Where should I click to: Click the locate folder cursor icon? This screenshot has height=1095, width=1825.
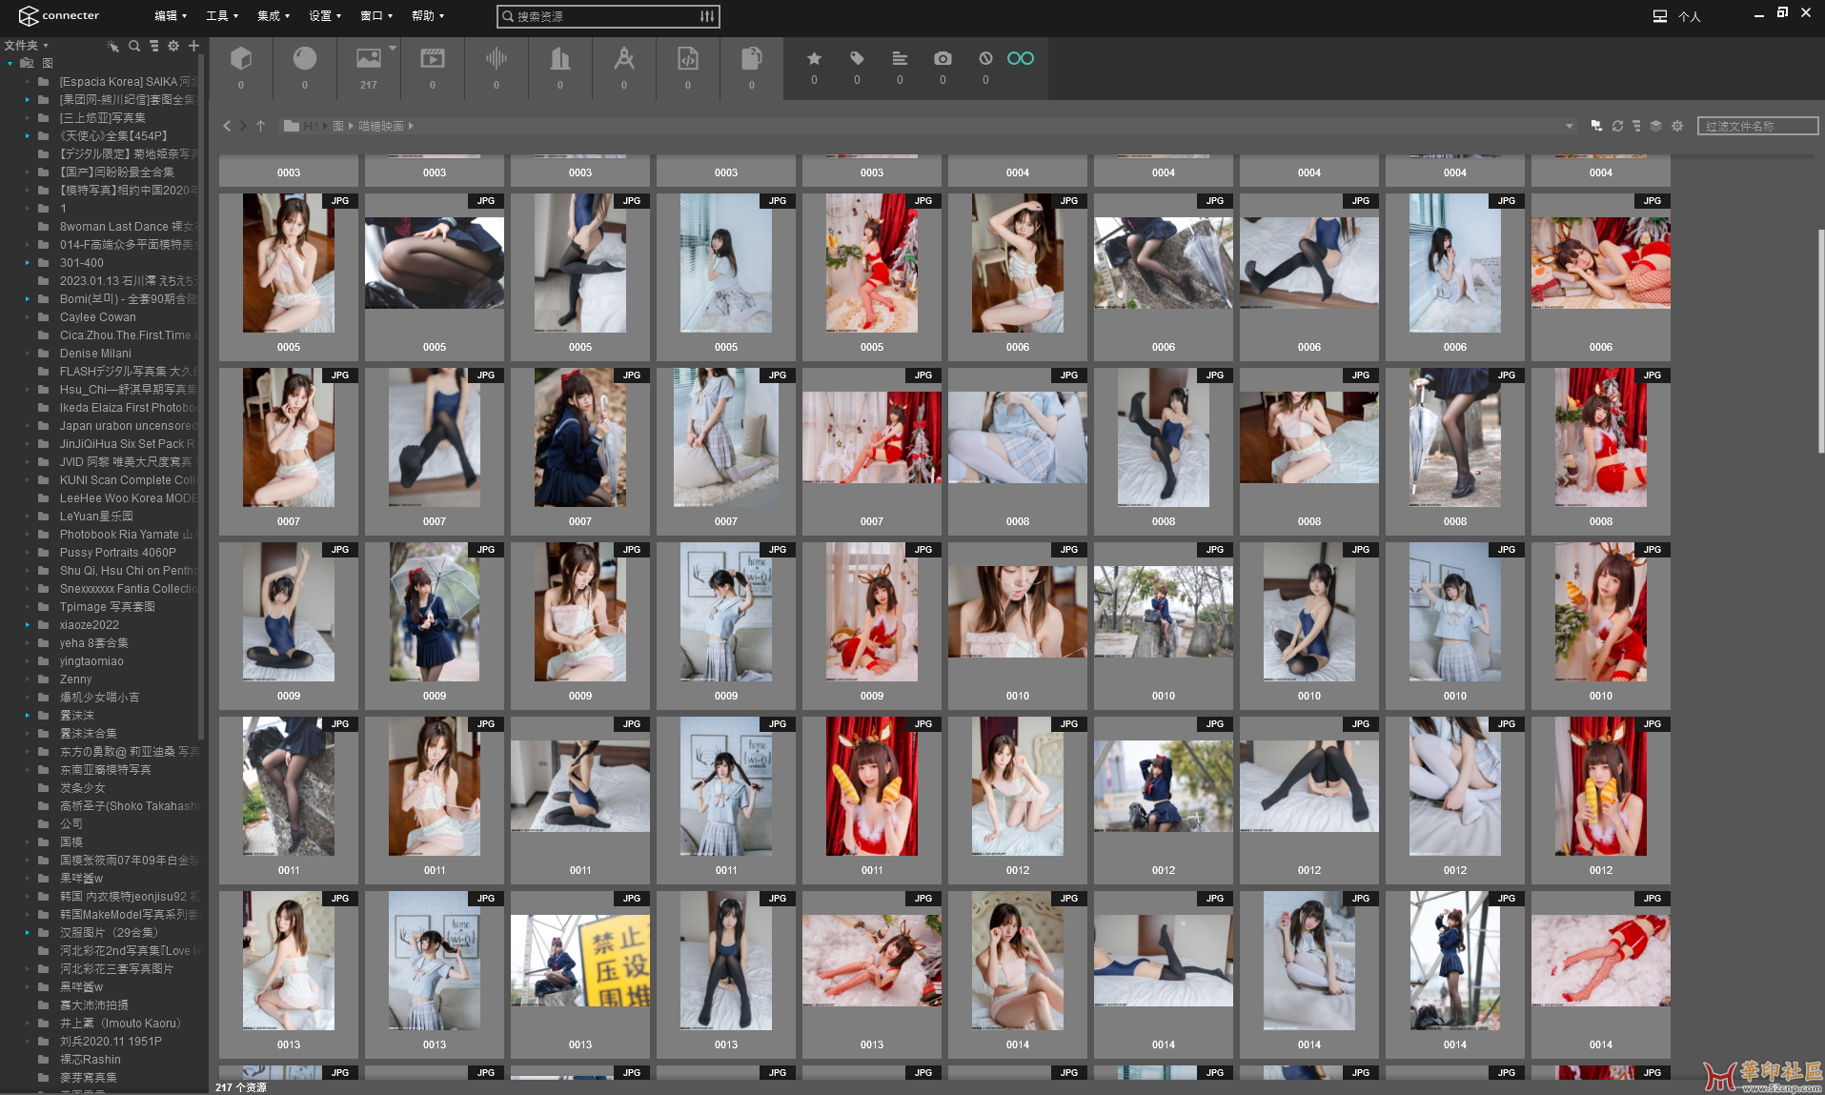click(x=113, y=46)
